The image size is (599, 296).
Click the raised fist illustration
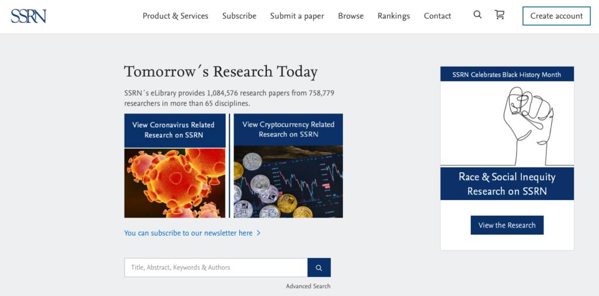coord(507,124)
